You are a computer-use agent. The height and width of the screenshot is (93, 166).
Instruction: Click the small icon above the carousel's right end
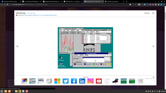154,78
